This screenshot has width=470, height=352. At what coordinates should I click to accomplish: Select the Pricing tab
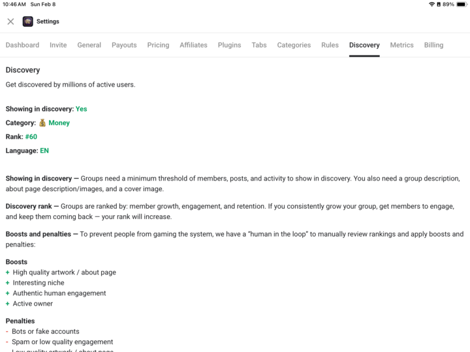pos(158,45)
